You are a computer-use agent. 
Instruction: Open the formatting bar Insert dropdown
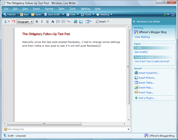click(x=102, y=22)
